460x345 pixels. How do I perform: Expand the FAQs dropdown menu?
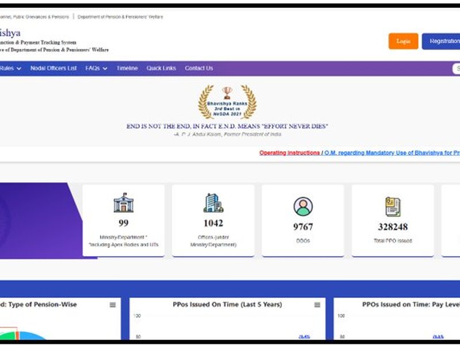tap(96, 68)
